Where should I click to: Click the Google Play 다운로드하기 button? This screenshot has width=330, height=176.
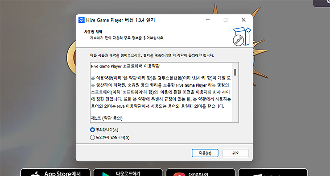pos(128,172)
